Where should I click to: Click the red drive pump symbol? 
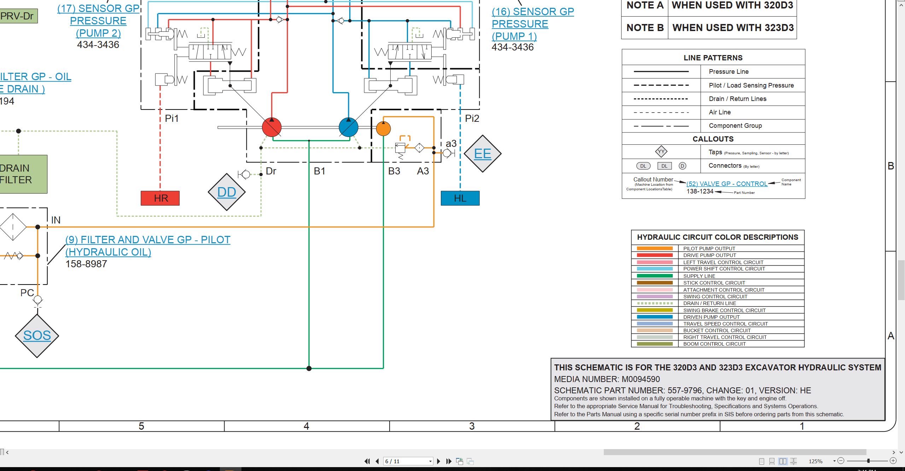pos(271,127)
